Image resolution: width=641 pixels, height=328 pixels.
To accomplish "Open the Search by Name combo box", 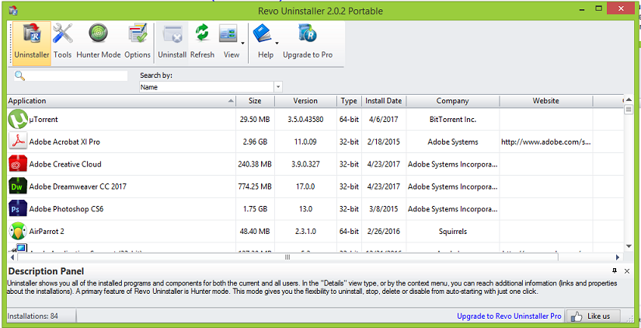I will 211,87.
